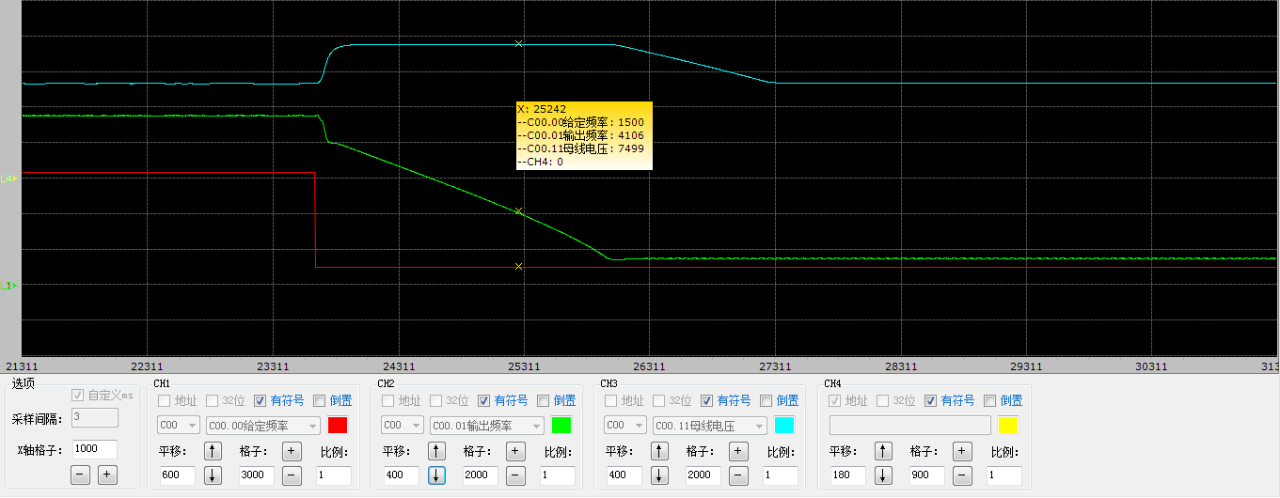The height and width of the screenshot is (498, 1280).
Task: Toggle CH4 倒置 checkbox
Action: coord(989,400)
